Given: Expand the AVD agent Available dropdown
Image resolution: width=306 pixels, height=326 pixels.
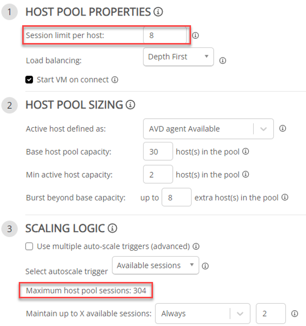Looking at the screenshot, I should click(208, 129).
